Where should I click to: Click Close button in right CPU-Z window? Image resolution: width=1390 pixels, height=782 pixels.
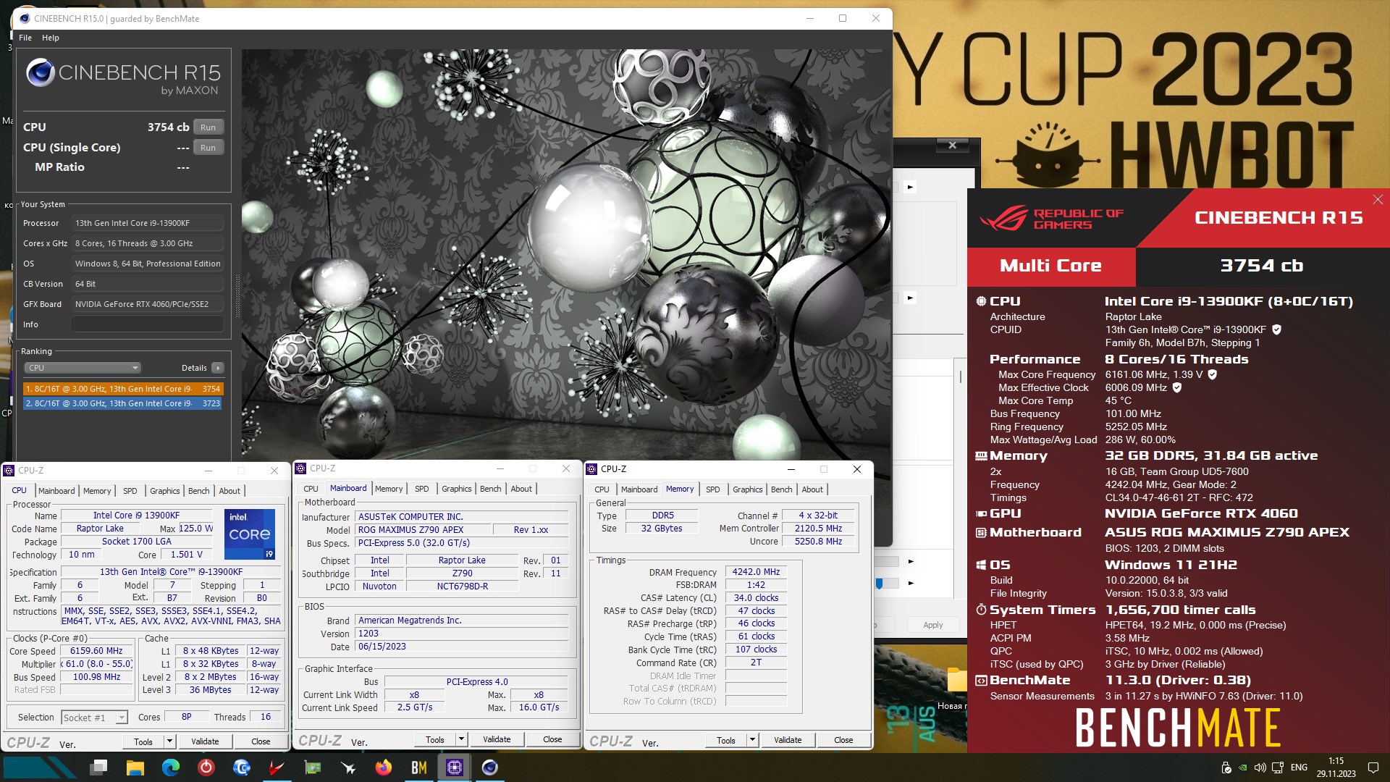[843, 740]
